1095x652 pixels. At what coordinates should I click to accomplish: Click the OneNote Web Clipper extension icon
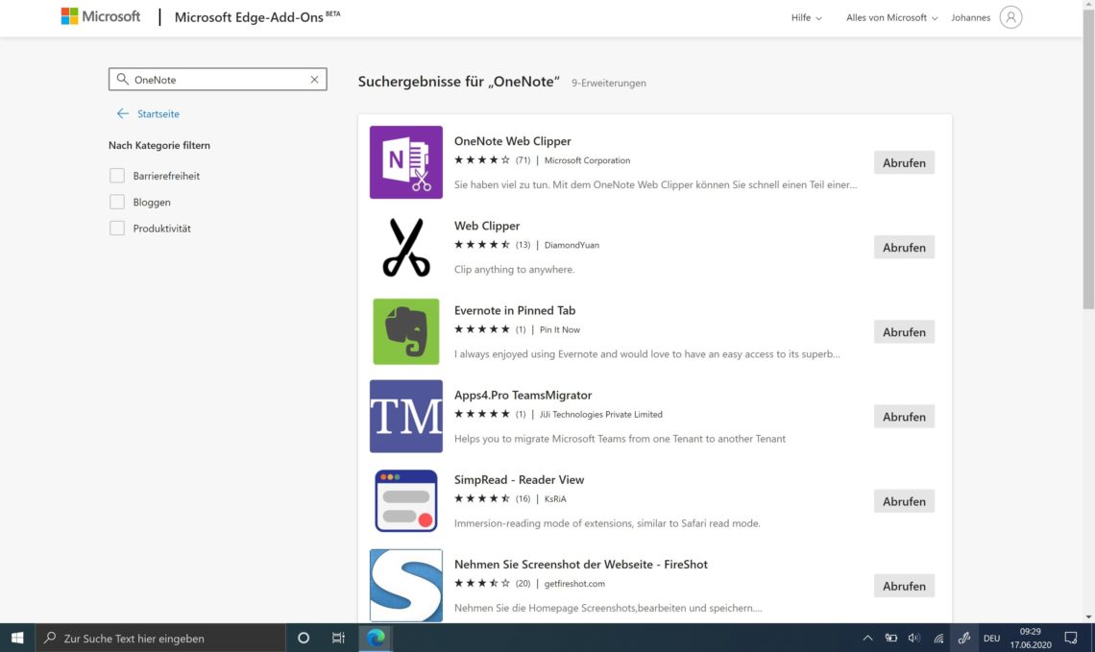coord(405,162)
